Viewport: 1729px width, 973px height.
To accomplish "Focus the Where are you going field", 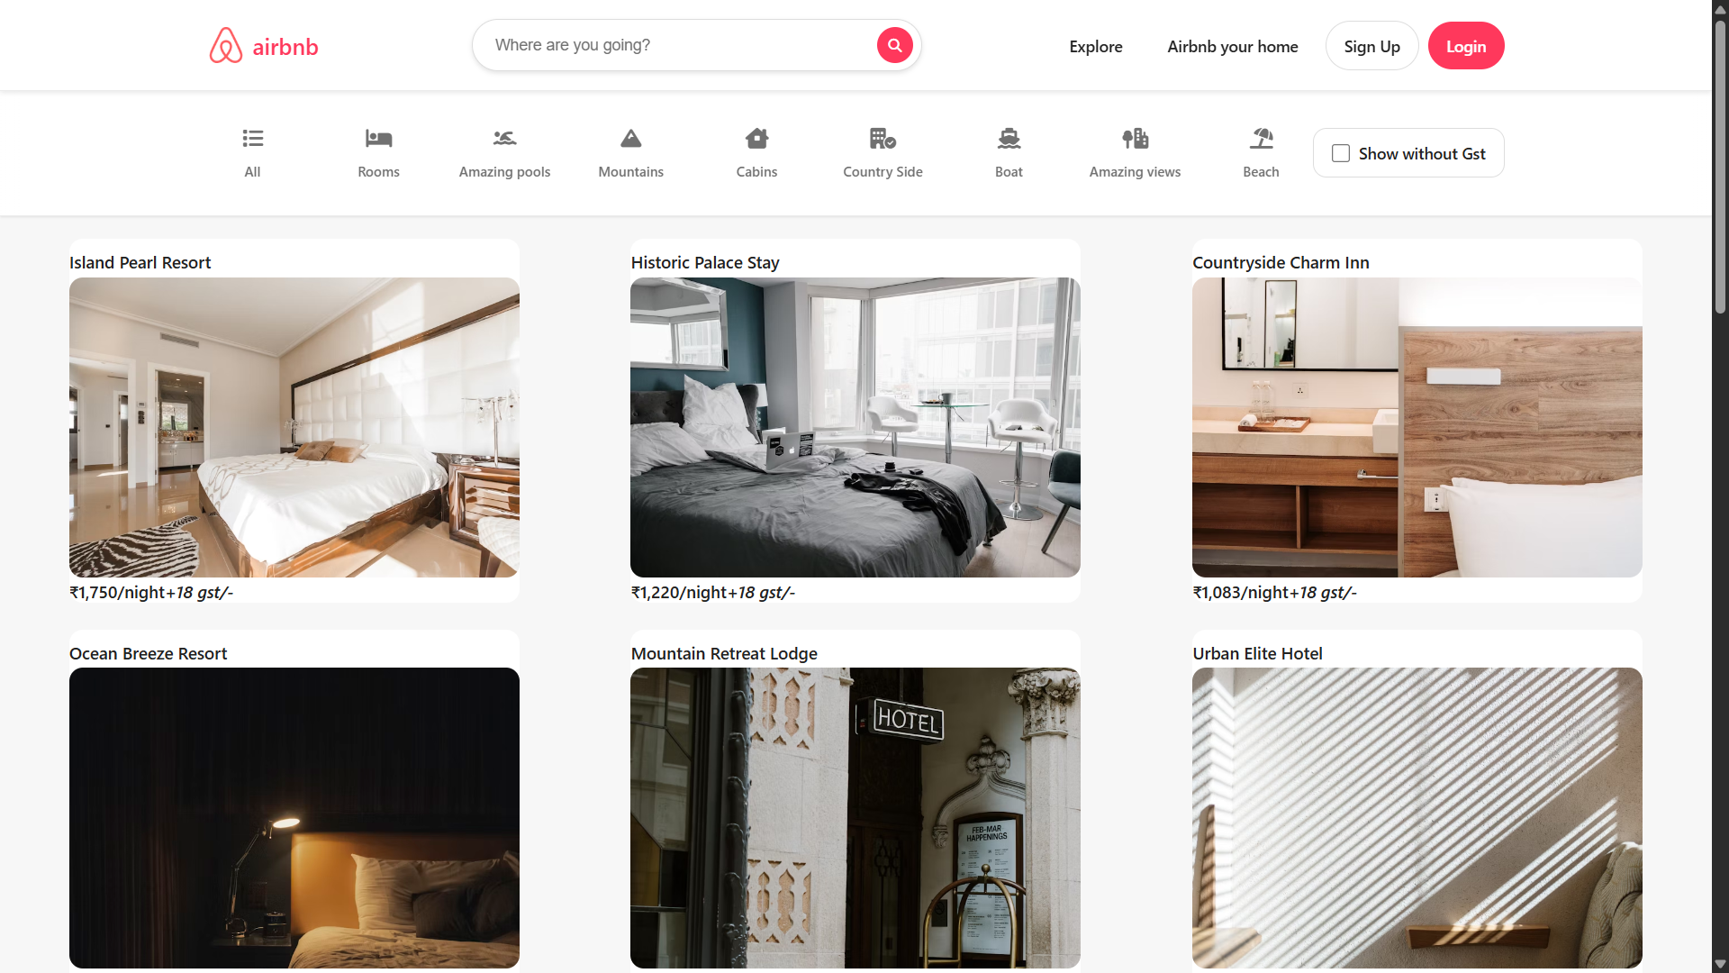I will click(675, 45).
